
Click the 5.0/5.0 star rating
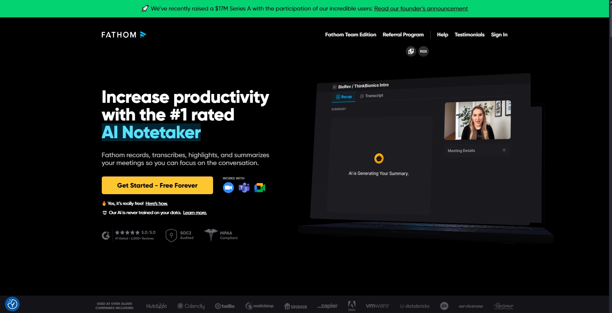tap(135, 232)
